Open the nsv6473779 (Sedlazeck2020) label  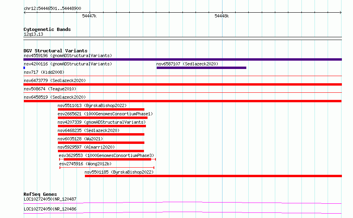(x=55, y=80)
